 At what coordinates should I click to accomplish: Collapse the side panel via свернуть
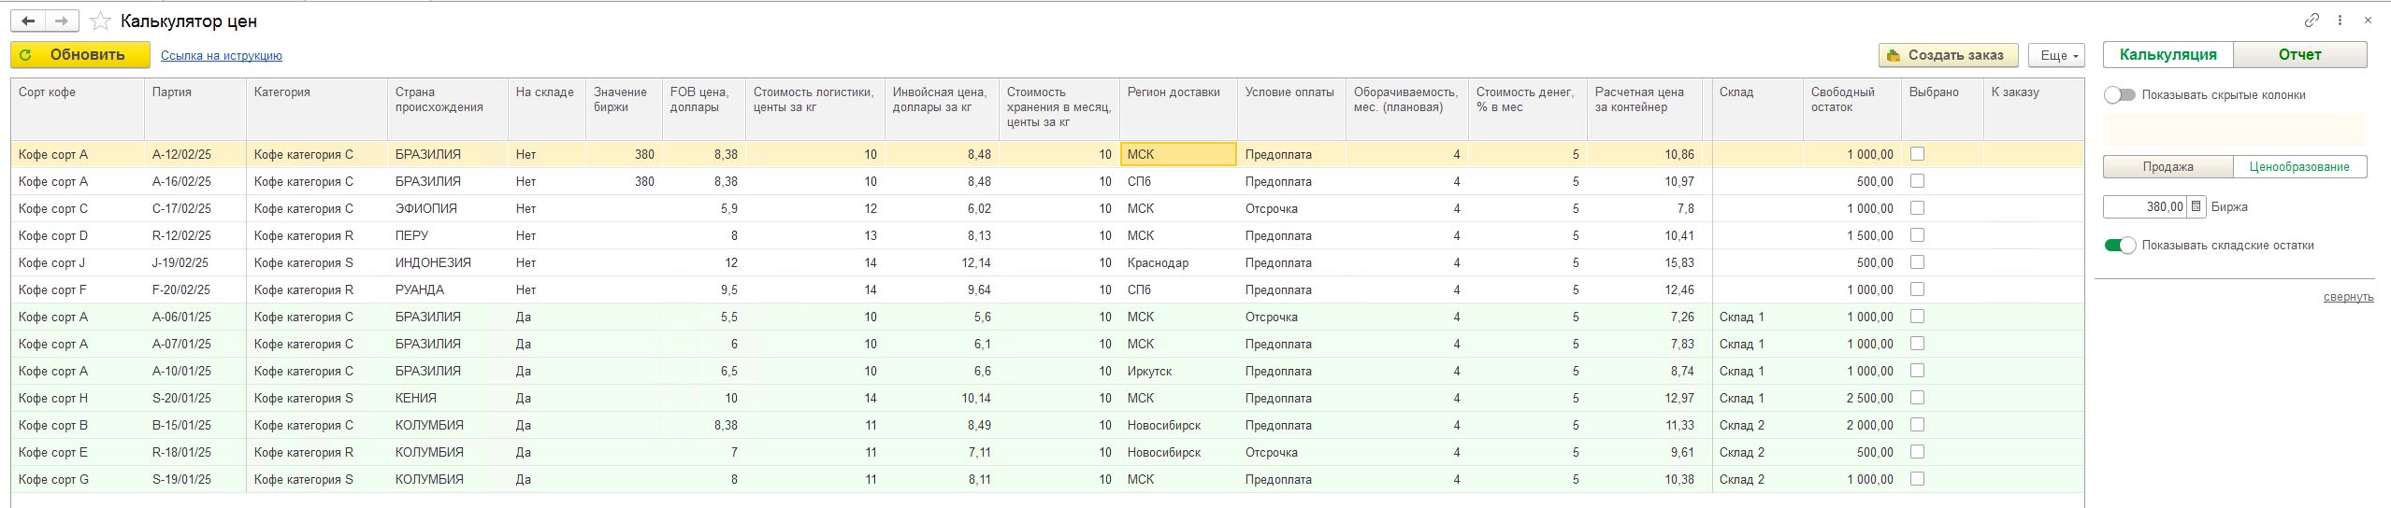(2348, 297)
